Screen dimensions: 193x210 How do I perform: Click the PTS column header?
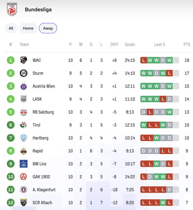187,45
